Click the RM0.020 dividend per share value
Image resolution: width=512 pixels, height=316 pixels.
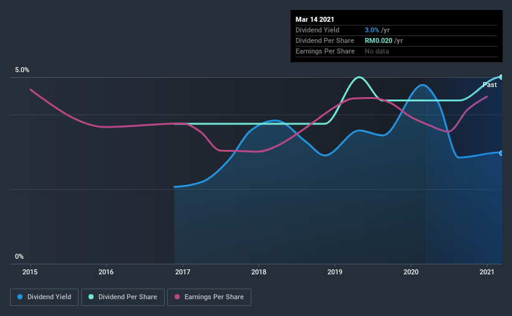pyautogui.click(x=379, y=40)
